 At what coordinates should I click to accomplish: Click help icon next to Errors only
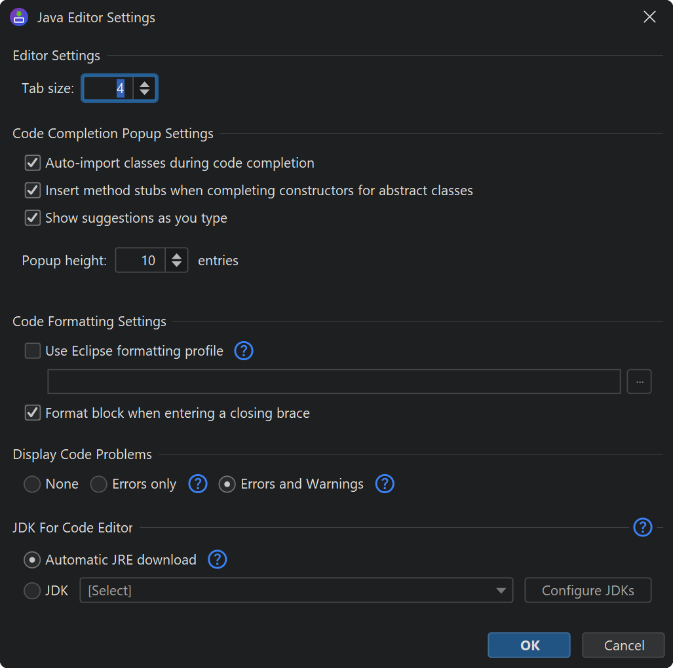click(x=198, y=484)
